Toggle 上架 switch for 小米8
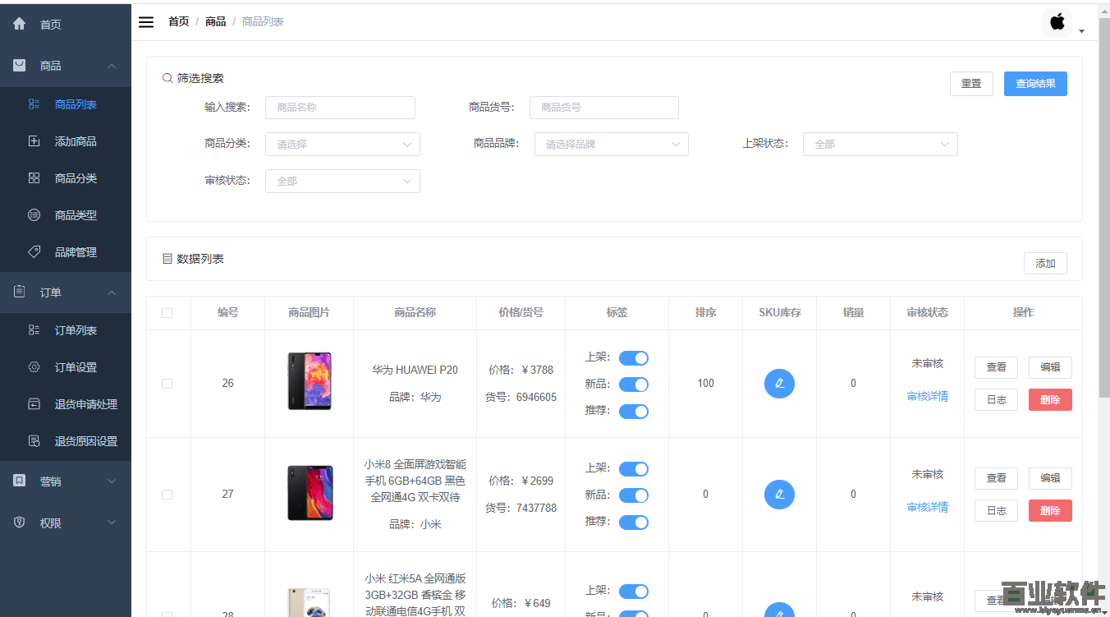Viewport: 1110px width, 617px height. 634,469
